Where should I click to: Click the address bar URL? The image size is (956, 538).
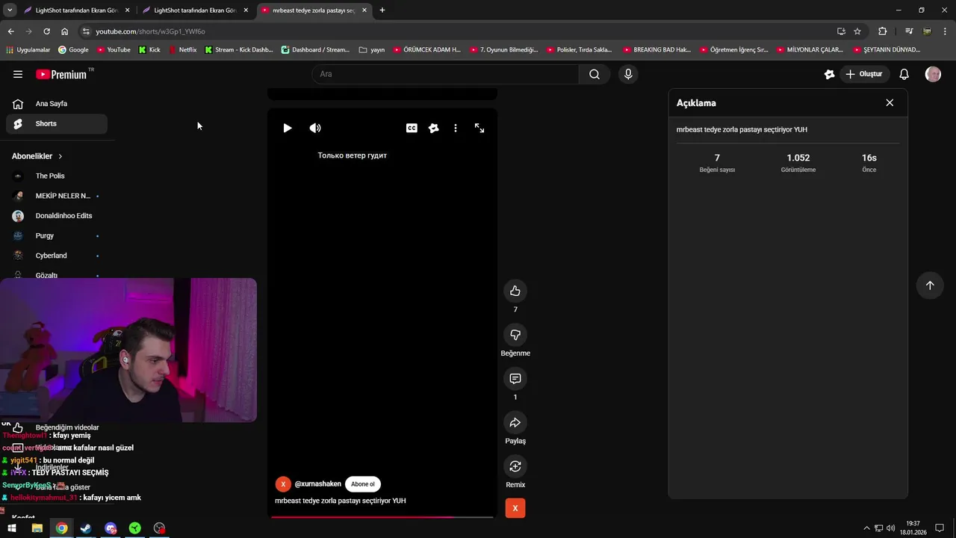150,31
